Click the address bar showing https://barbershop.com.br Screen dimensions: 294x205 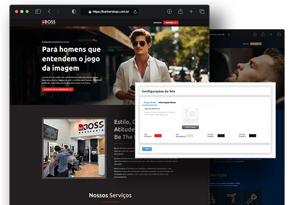click(x=109, y=11)
